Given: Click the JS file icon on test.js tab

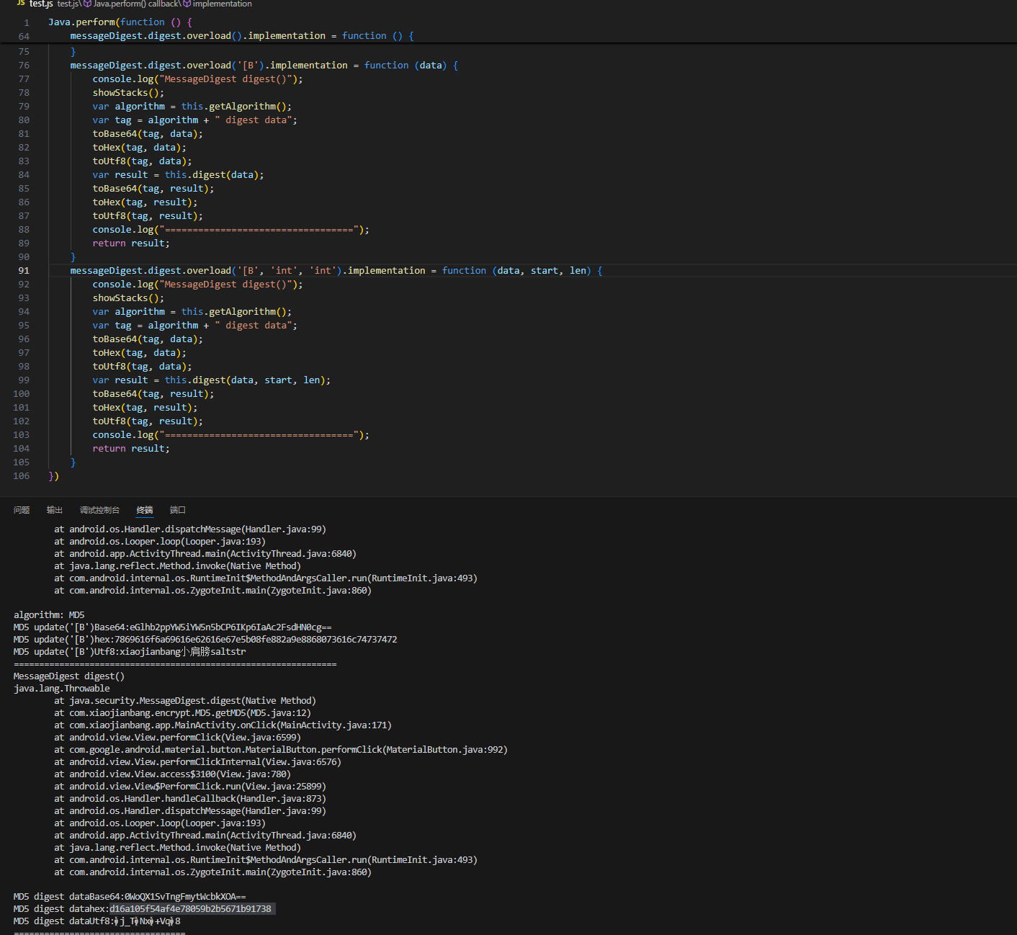Looking at the screenshot, I should pyautogui.click(x=21, y=4).
